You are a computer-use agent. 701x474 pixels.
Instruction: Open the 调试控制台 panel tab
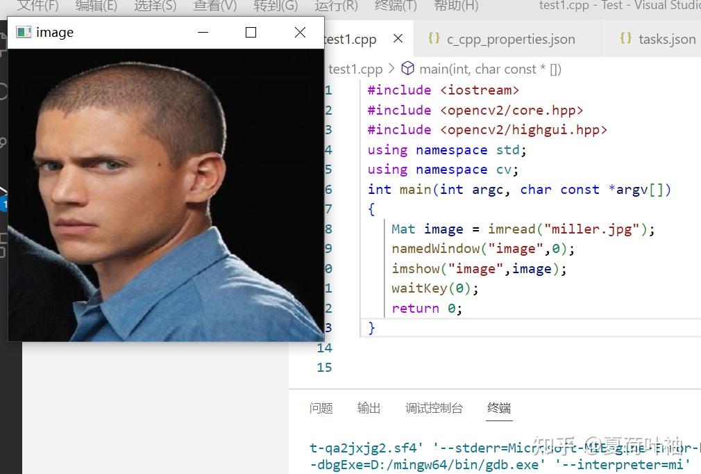pos(434,409)
